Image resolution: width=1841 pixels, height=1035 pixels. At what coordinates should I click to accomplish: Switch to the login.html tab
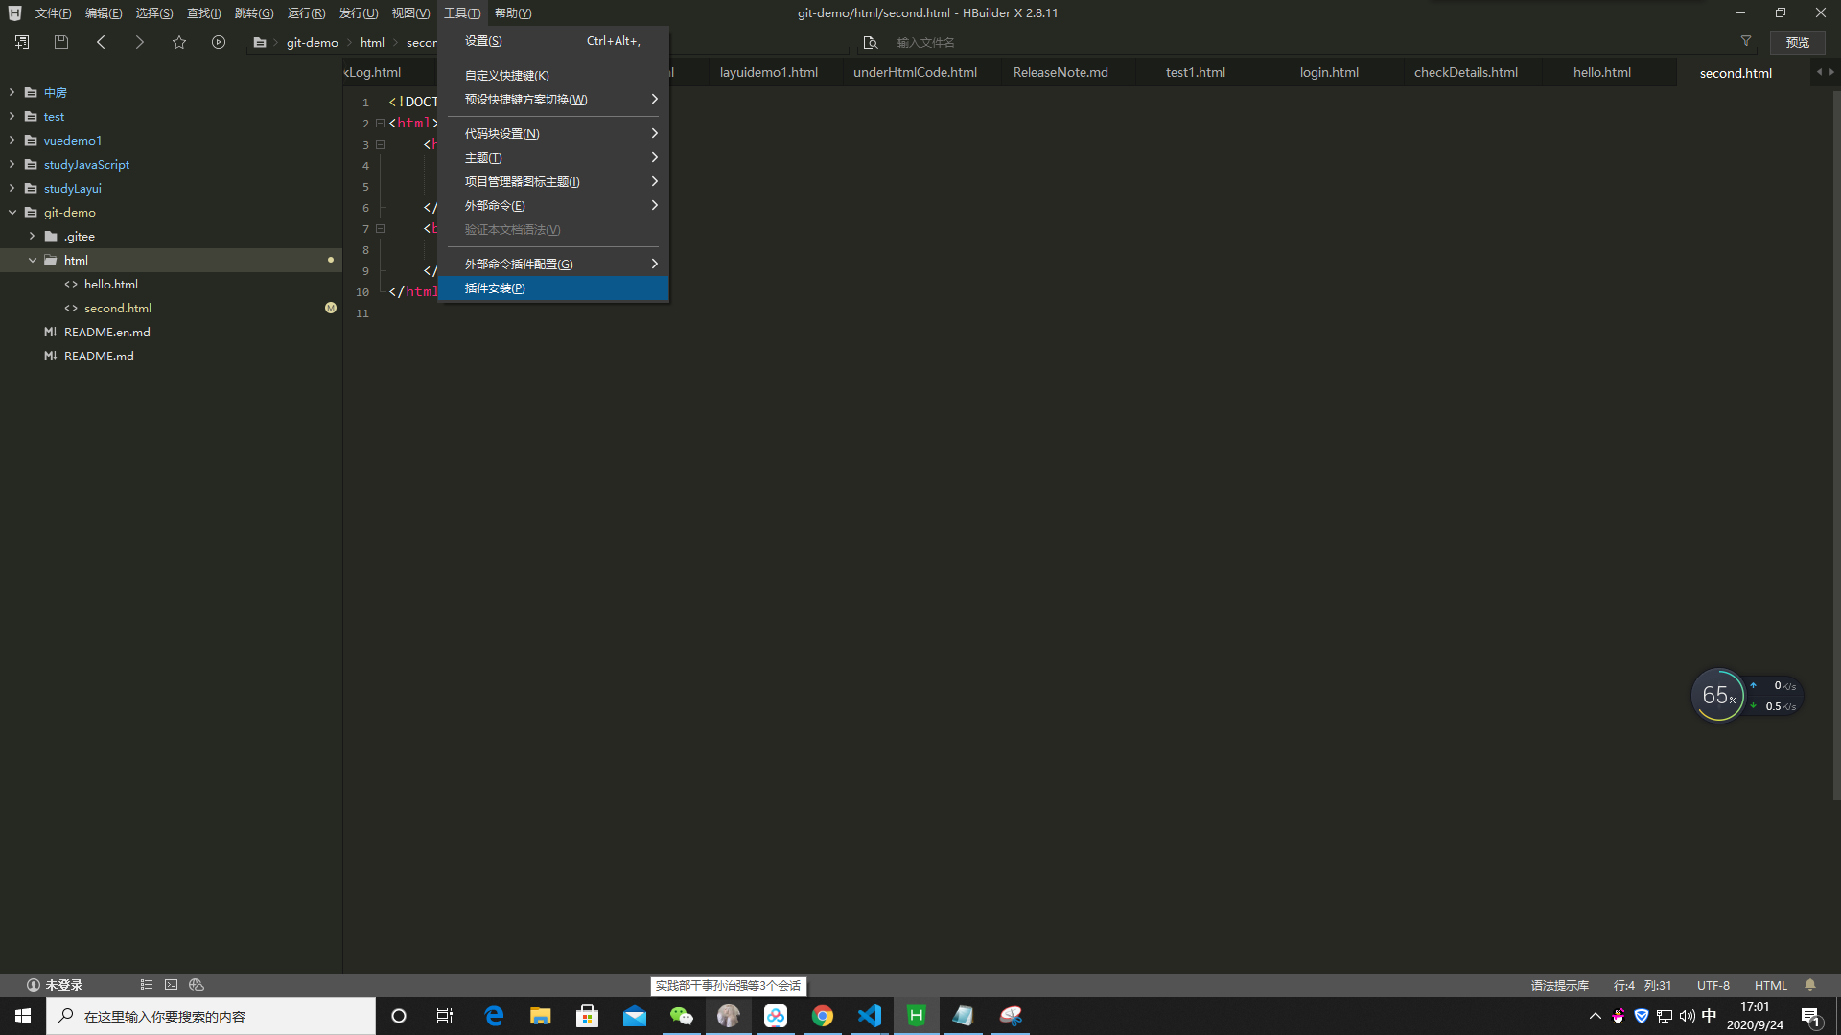pos(1329,73)
